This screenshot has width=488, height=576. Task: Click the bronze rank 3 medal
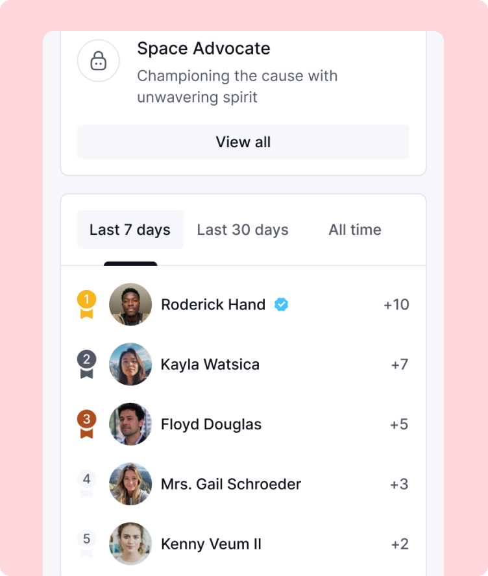click(86, 423)
